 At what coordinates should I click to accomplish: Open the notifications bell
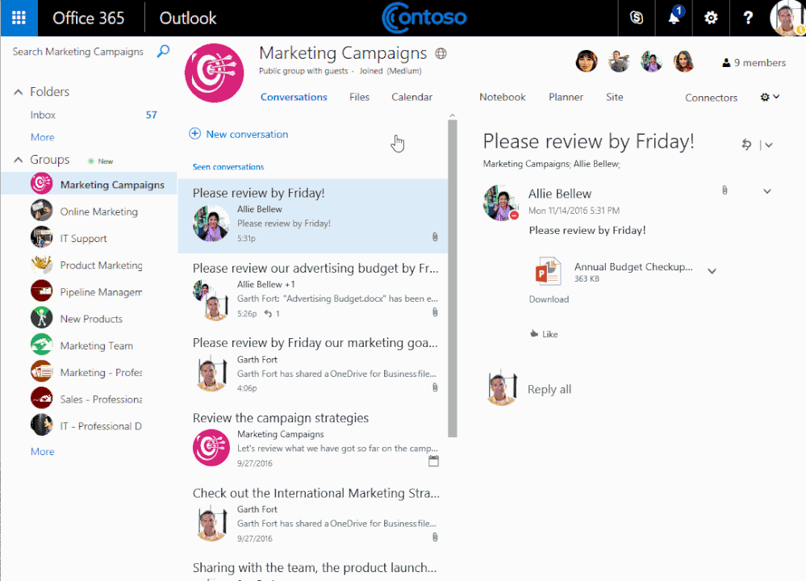[674, 18]
